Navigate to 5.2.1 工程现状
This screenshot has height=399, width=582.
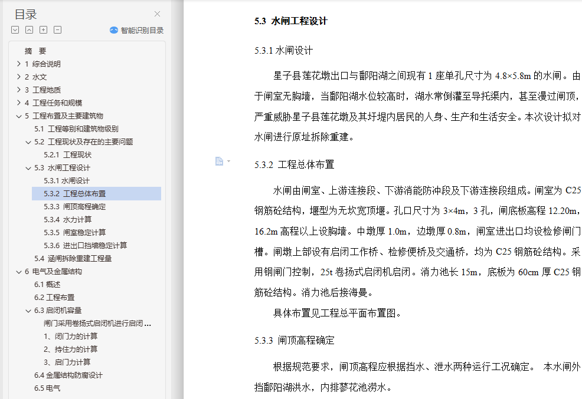click(67, 155)
